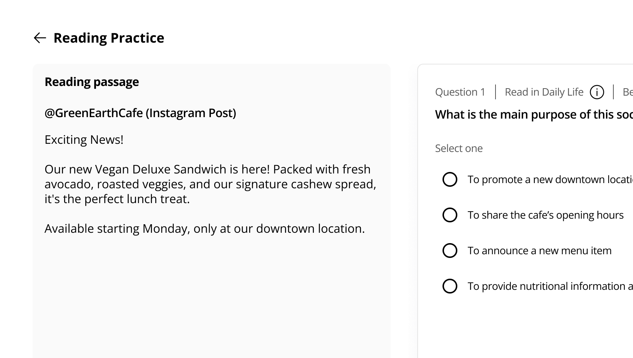The height and width of the screenshot is (358, 633).
Task: Click the back arrow beside Reading Practice
Action: click(40, 38)
